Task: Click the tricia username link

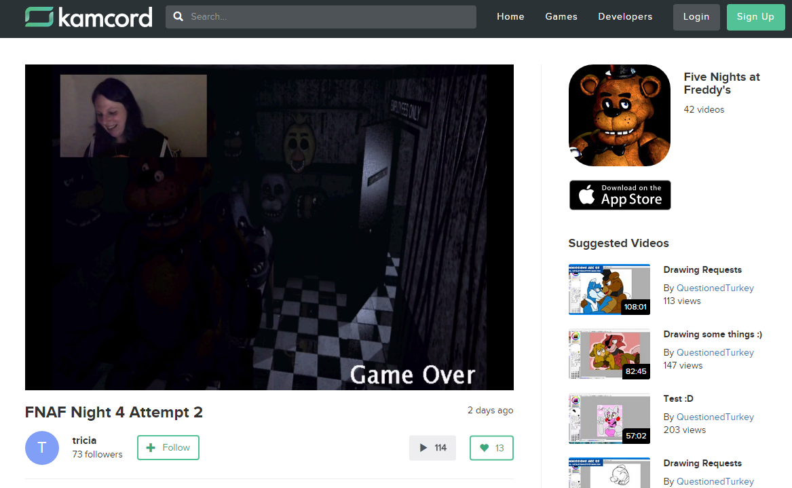Action: (84, 440)
